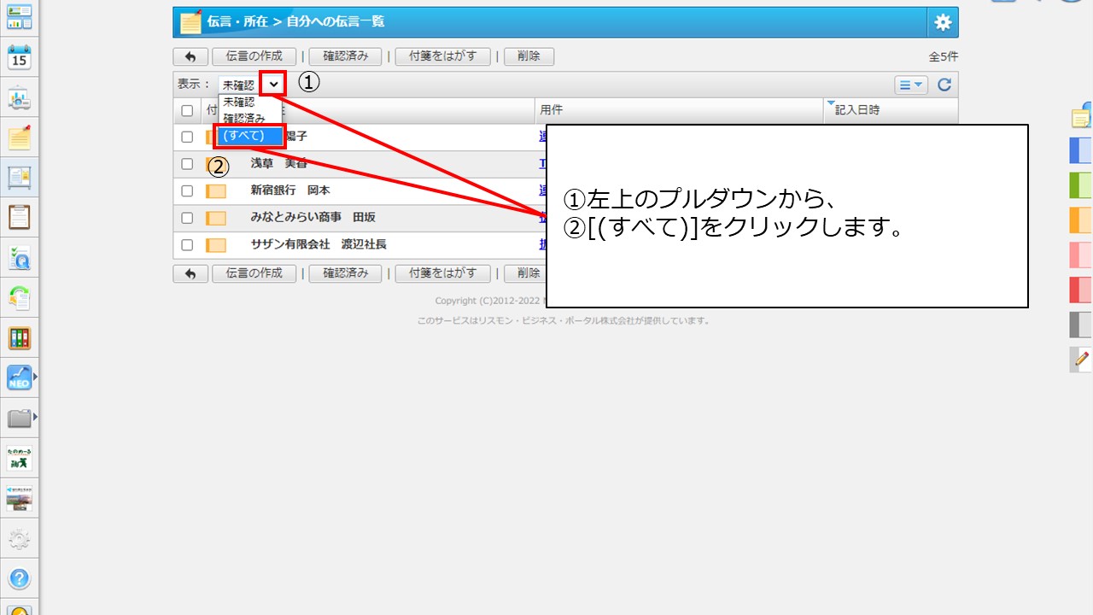Open the clipboard icon in the sidebar

(19, 217)
